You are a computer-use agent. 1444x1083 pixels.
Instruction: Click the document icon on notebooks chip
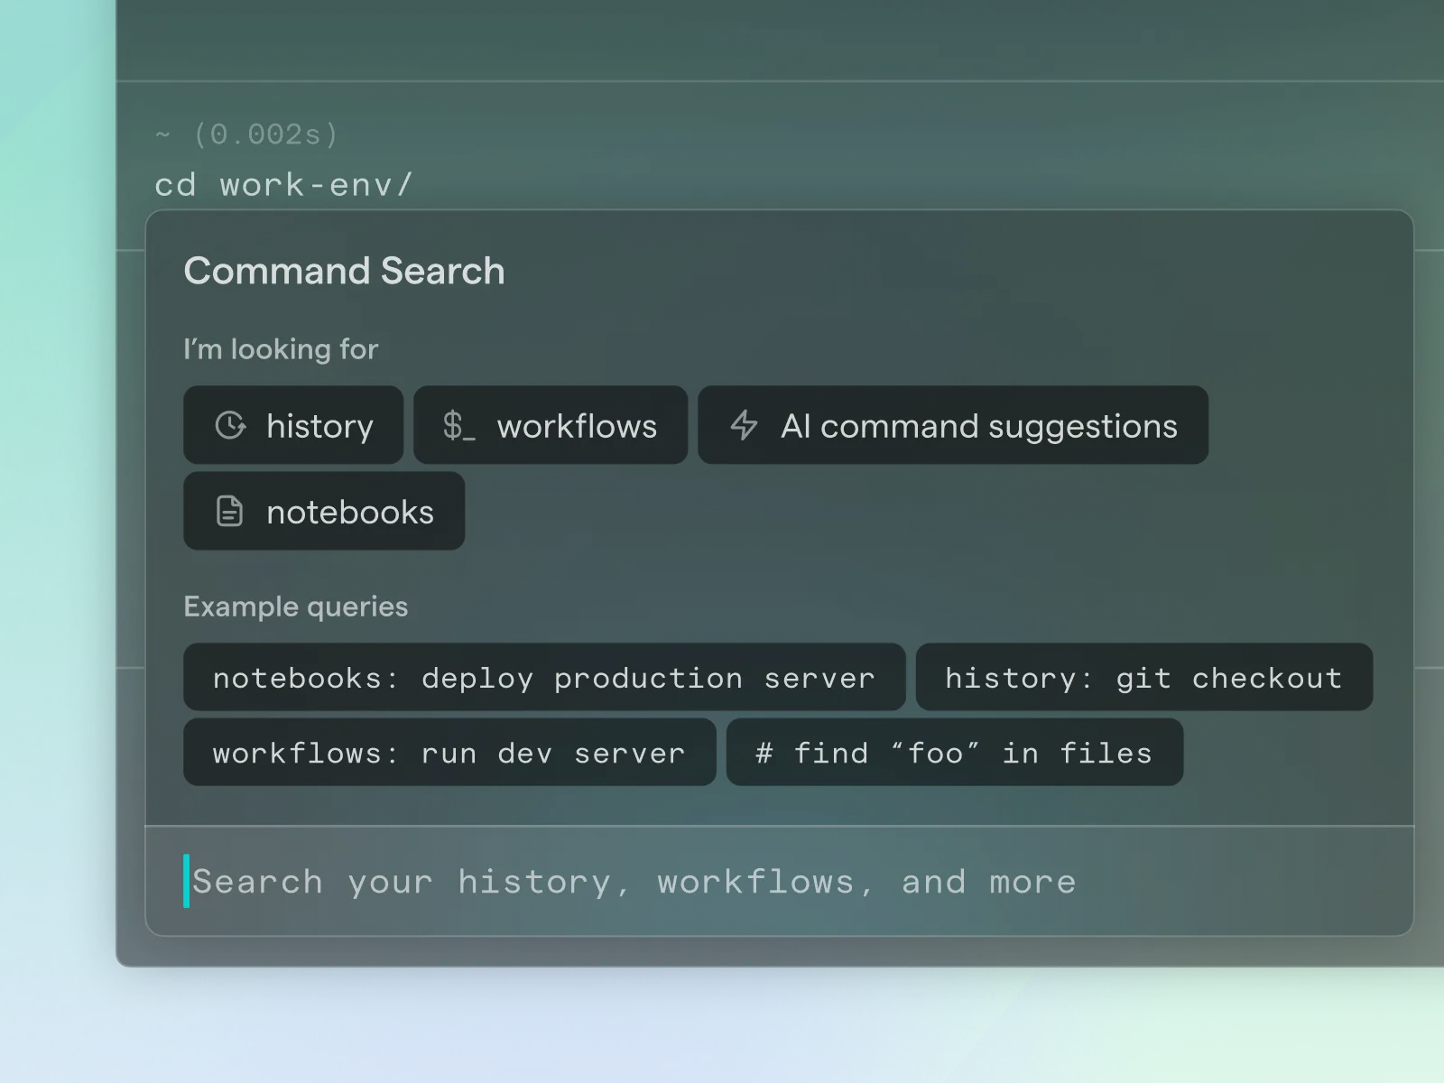(230, 511)
